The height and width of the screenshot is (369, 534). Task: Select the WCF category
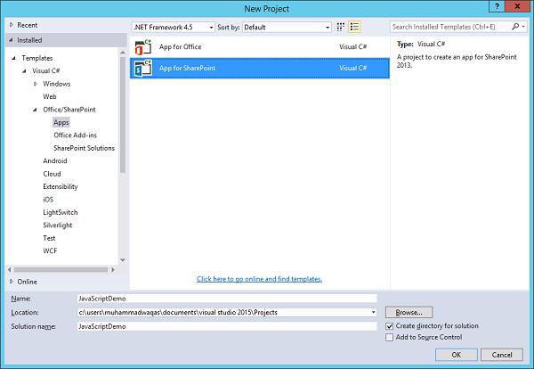50,251
